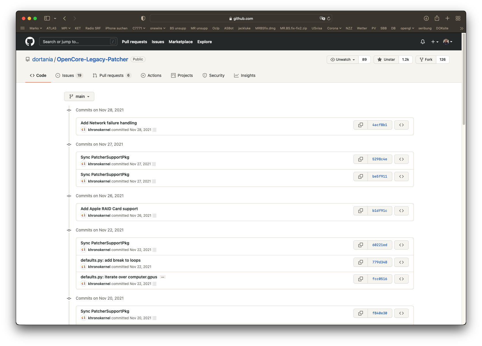This screenshot has width=482, height=346.
Task: Open dortania owner profile link
Action: [x=43, y=59]
